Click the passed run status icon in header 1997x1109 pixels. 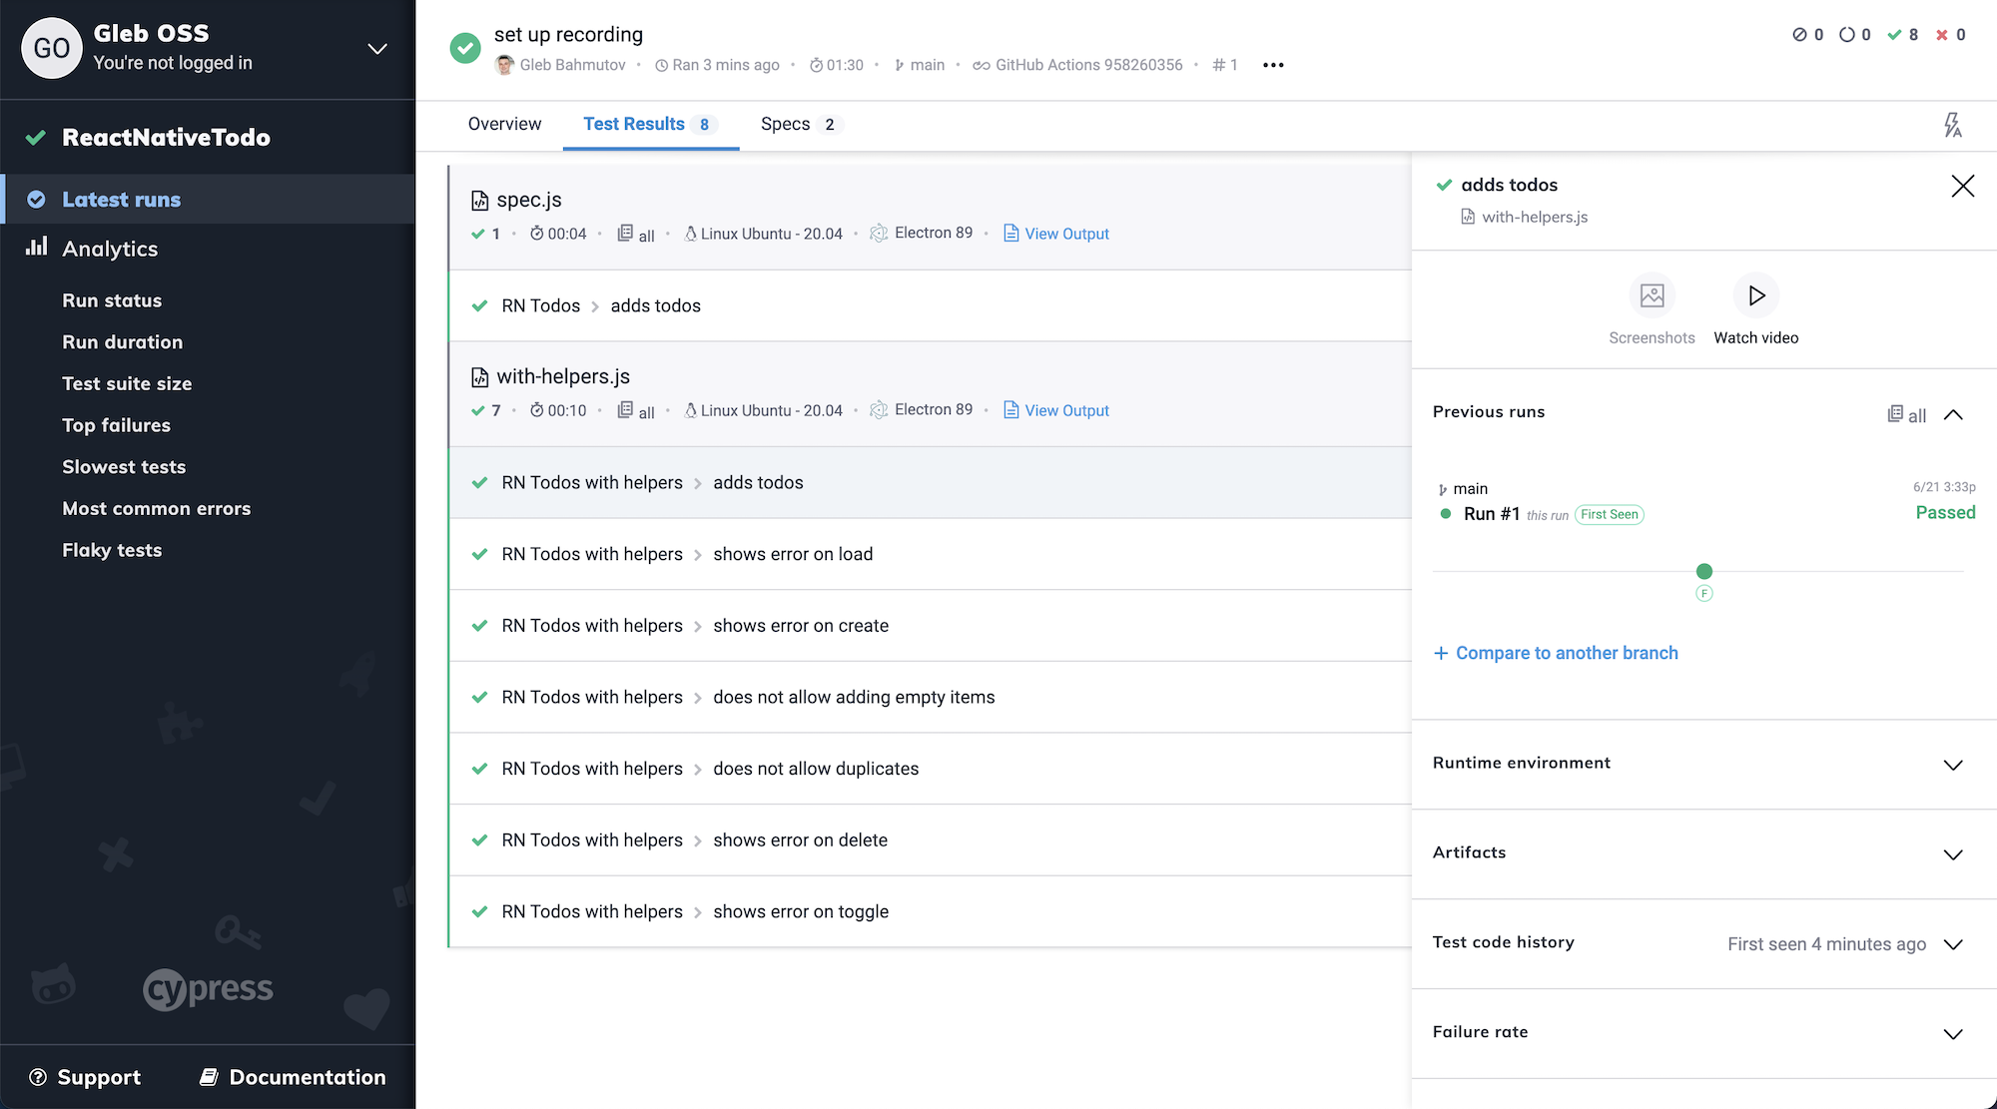coord(465,48)
